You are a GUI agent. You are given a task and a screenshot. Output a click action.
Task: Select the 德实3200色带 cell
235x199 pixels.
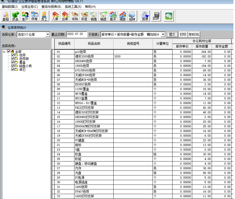coord(94,56)
